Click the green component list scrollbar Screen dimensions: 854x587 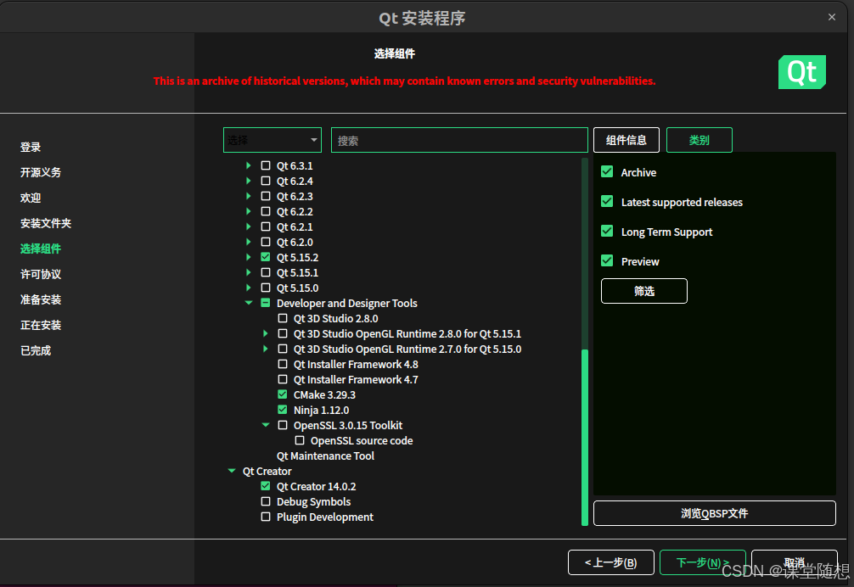tap(585, 438)
